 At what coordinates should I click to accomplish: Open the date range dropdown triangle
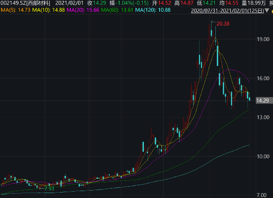(267, 11)
